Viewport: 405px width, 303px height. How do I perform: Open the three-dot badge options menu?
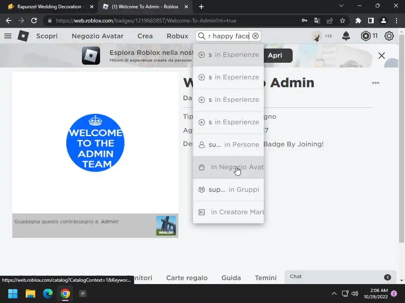click(376, 83)
